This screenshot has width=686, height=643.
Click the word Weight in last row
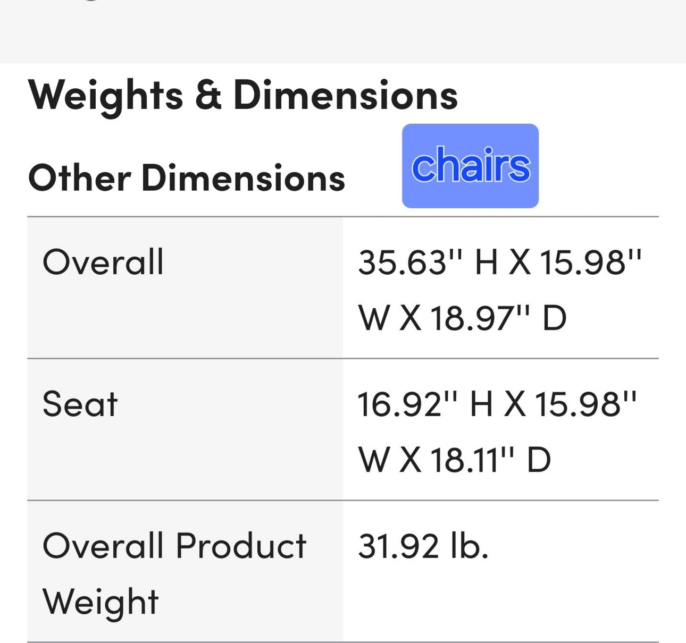[101, 602]
